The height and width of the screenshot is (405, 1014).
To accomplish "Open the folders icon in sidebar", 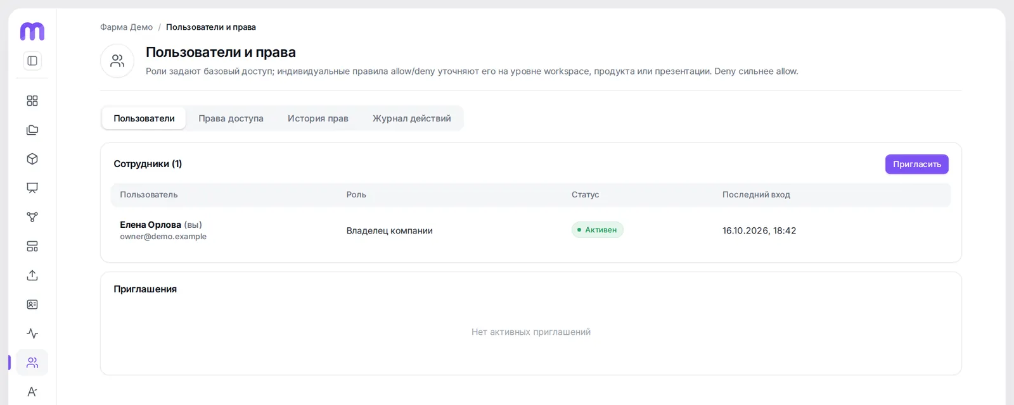I will 32,130.
